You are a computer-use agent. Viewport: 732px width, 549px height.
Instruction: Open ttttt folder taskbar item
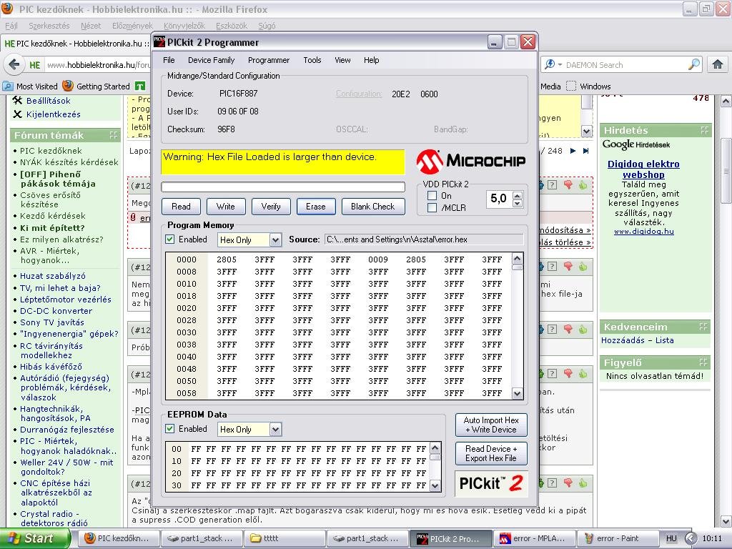pos(286,538)
